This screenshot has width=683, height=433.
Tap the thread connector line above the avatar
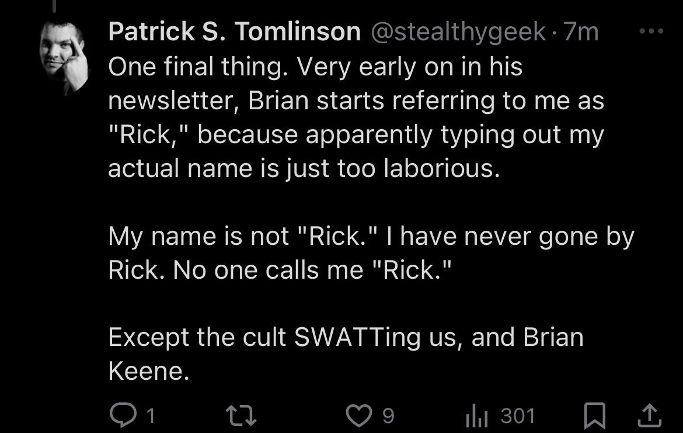click(54, 6)
